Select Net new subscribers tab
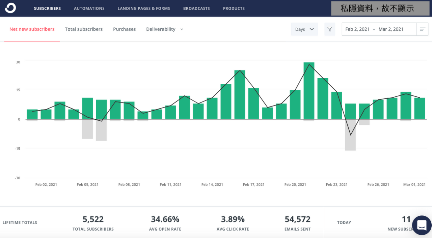The image size is (432, 238). [32, 29]
